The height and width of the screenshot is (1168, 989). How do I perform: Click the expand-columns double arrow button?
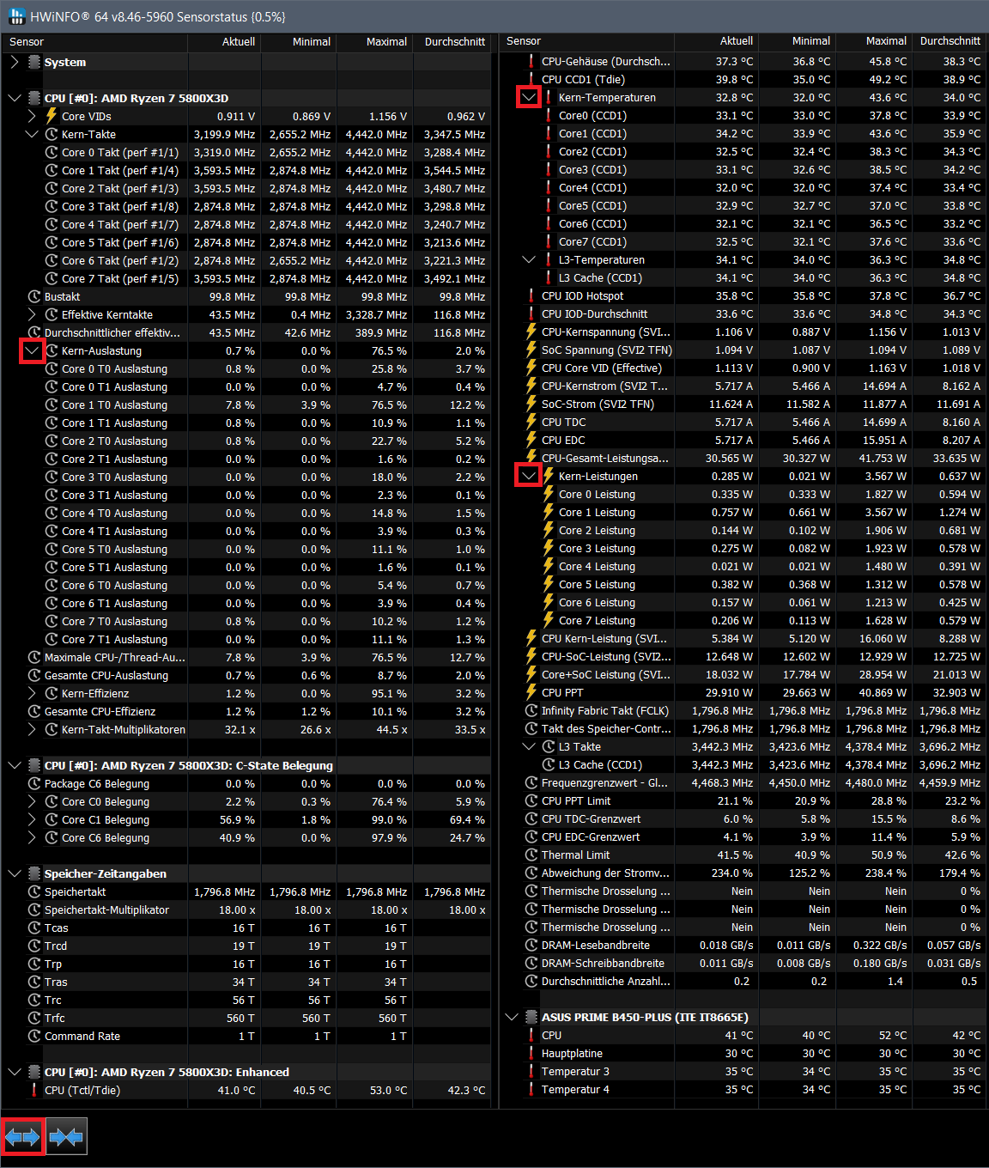pos(22,1137)
